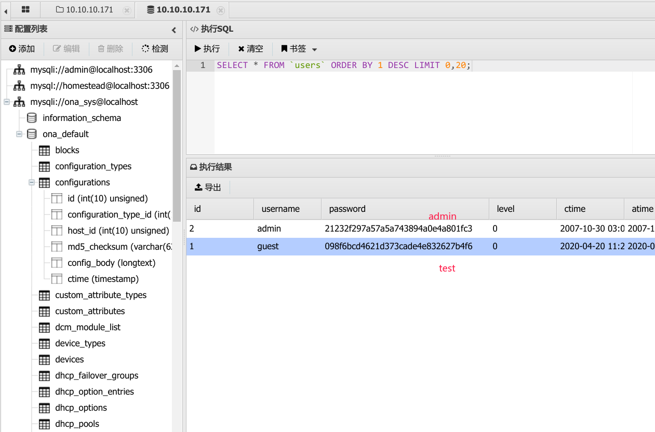Screen dimensions: 655x432
Task: Click the config_body column icon
Action: click(57, 263)
